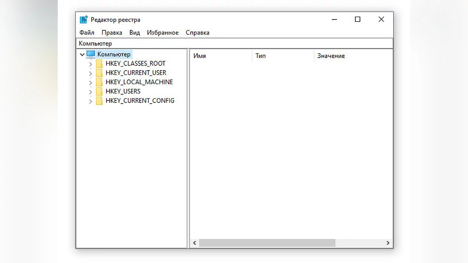Open the Избранное menu
Screen dimensions: 468x263
(x=163, y=33)
